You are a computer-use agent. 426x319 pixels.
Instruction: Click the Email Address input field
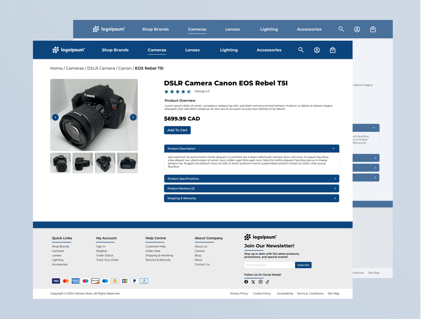270,265
